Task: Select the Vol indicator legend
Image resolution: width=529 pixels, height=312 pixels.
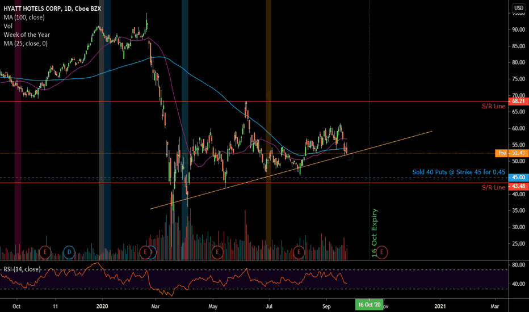Action: pos(8,26)
